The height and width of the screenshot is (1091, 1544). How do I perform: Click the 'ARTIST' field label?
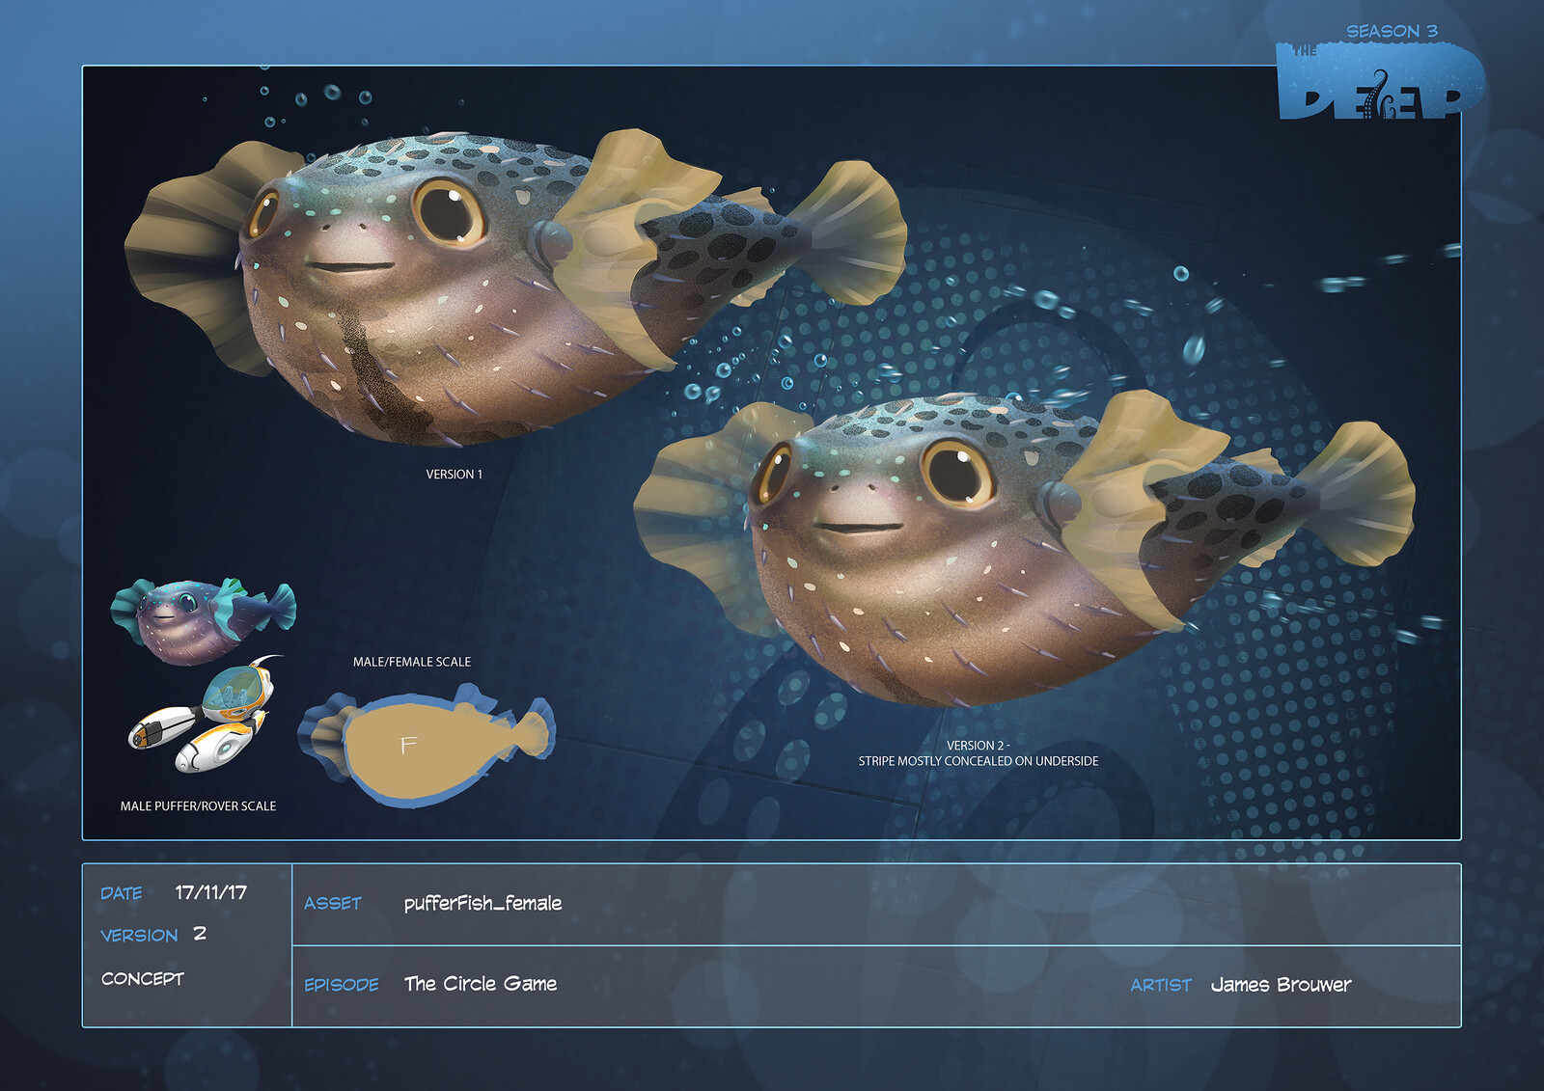click(1161, 986)
